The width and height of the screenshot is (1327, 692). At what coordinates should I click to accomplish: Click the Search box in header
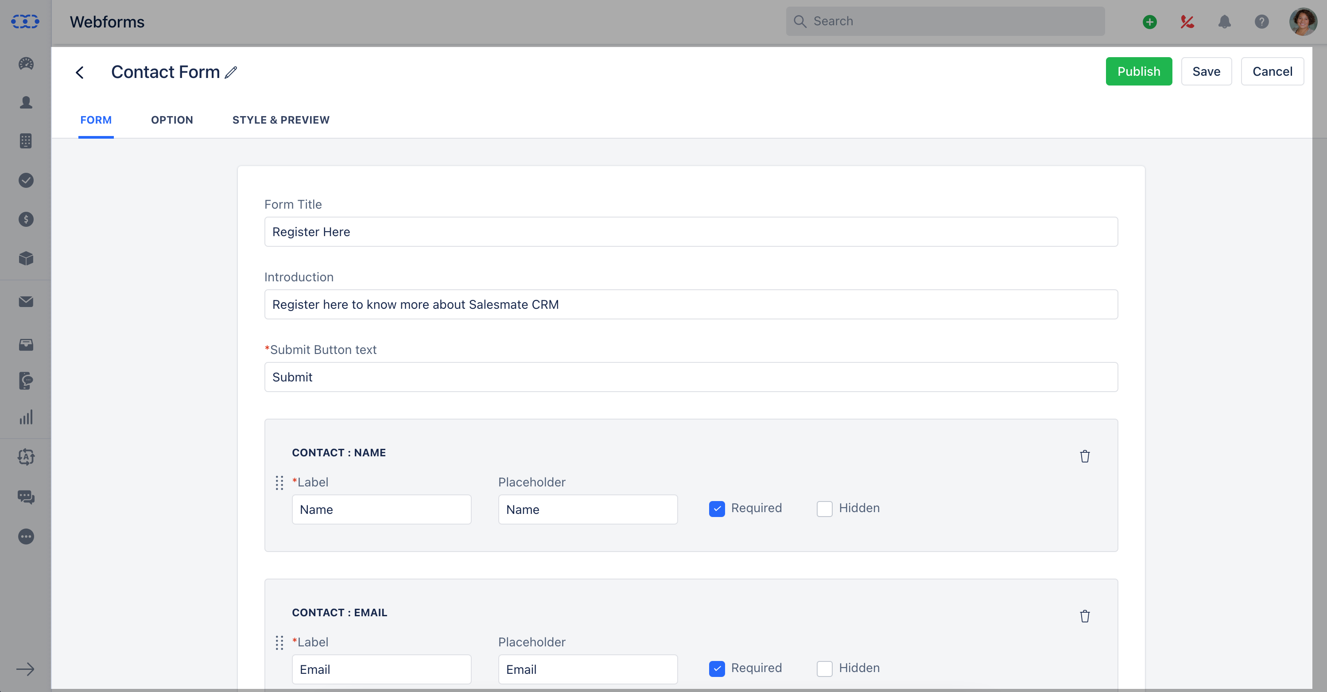[945, 21]
